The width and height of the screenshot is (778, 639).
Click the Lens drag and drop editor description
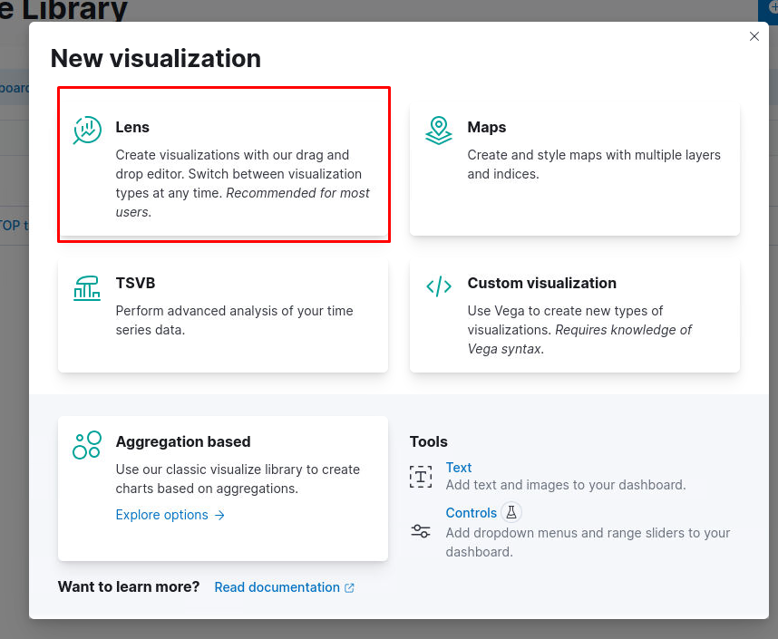coord(243,184)
